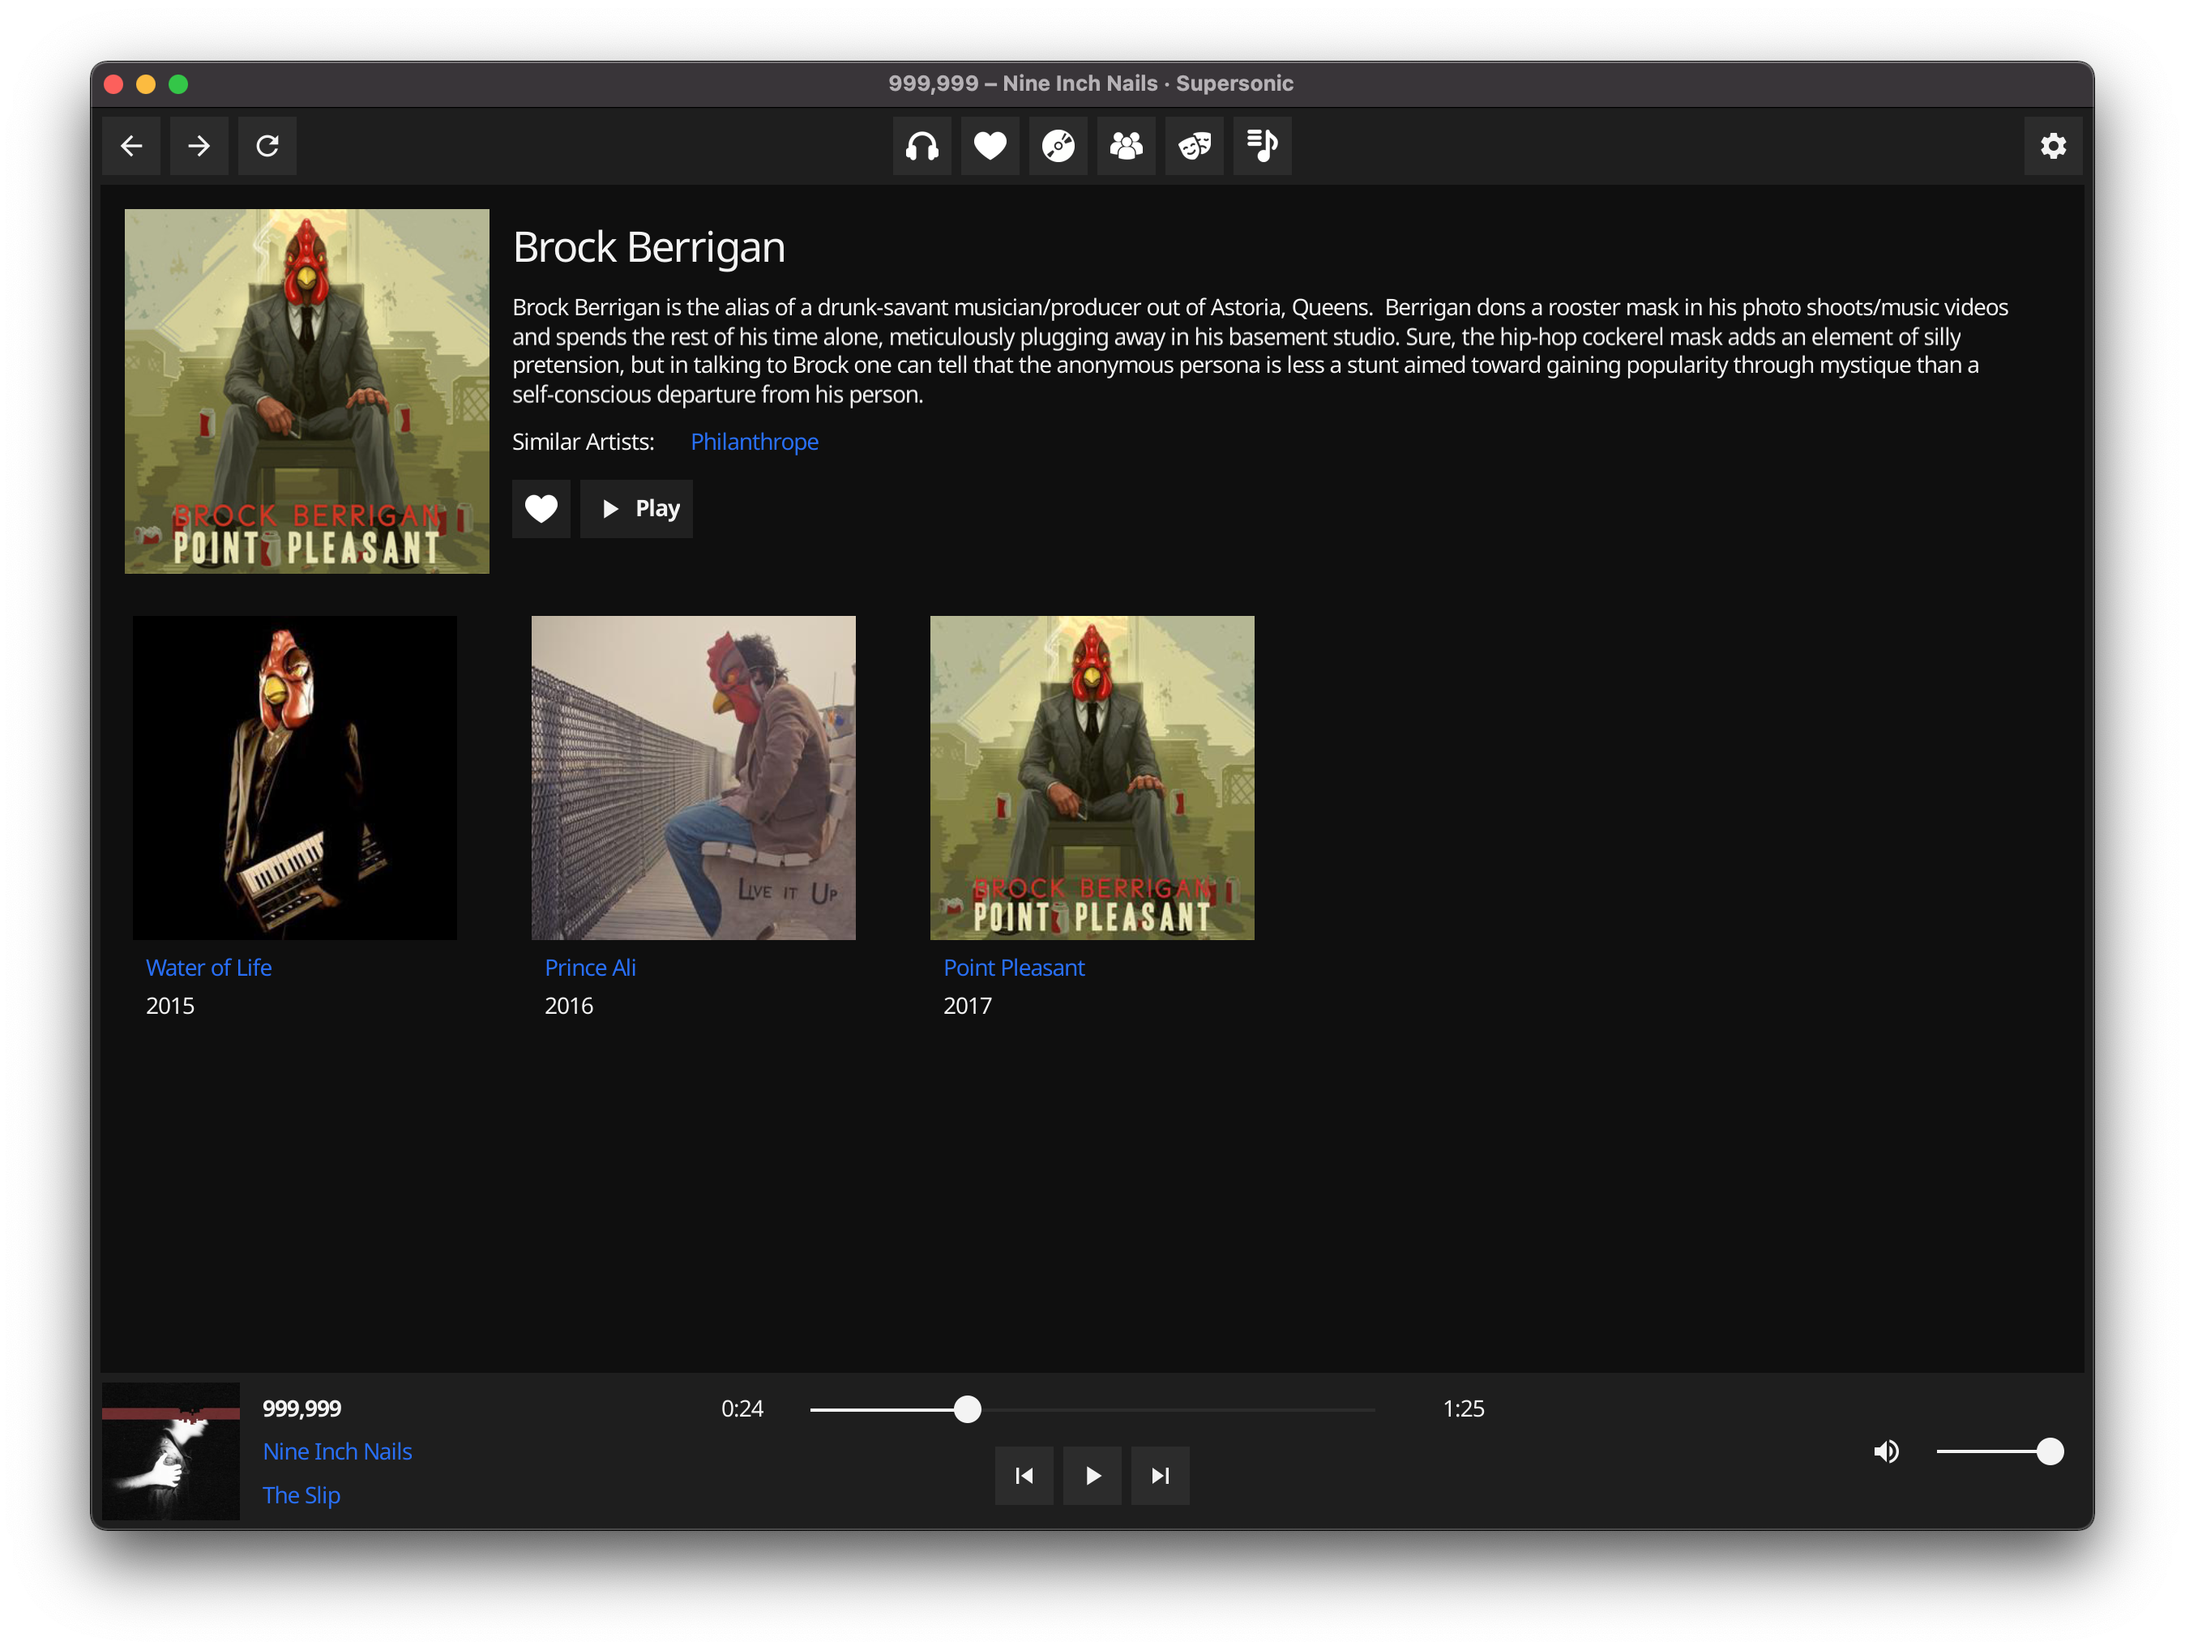Click the Similar Artists label
The height and width of the screenshot is (1650, 2185).
[583, 442]
